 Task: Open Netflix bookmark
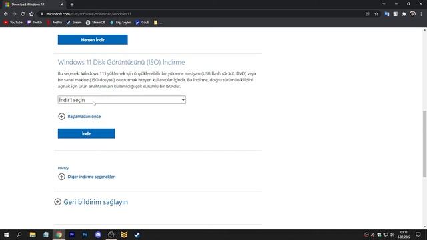click(x=55, y=22)
